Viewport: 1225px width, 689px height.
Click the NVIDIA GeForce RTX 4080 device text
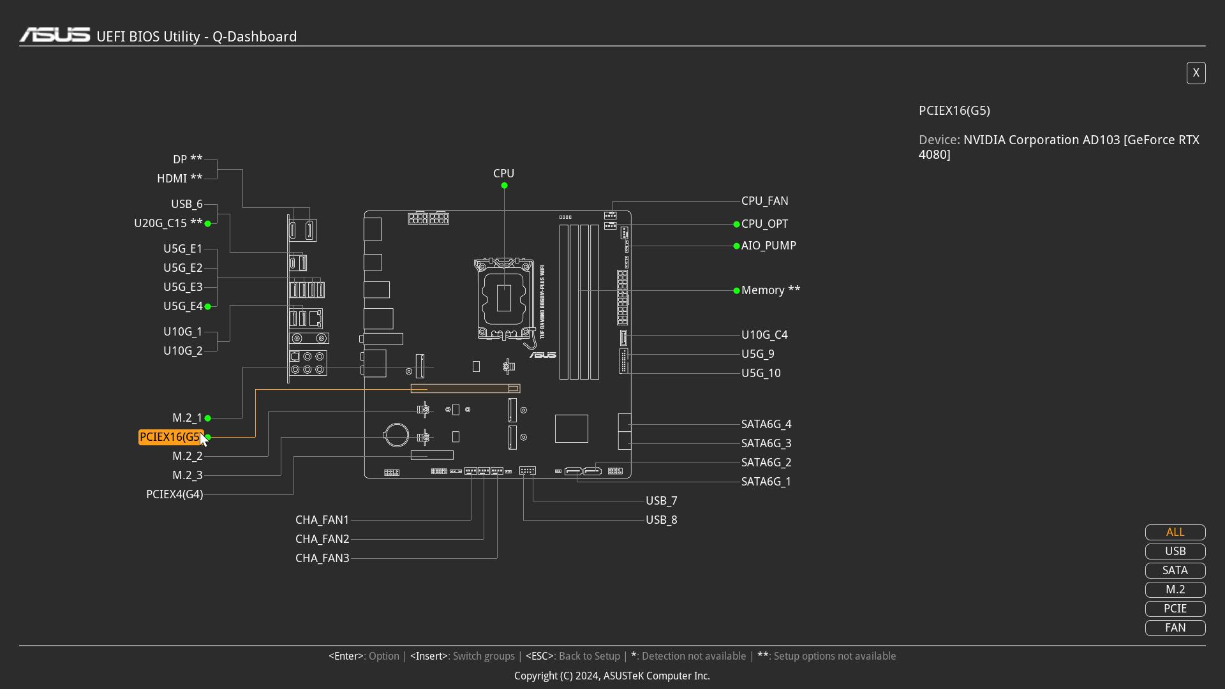tap(1059, 147)
